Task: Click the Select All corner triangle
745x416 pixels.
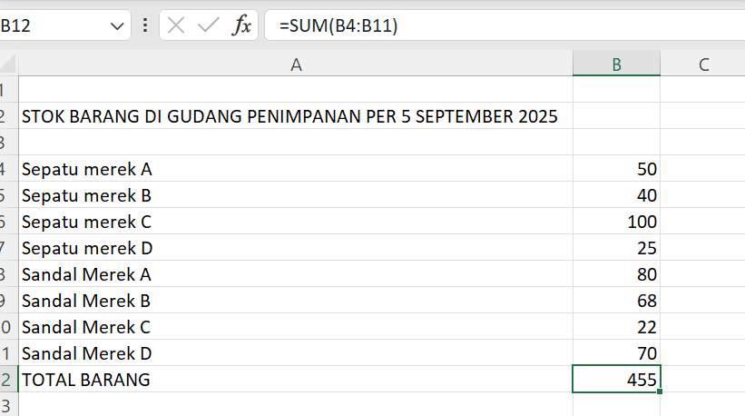Action: pos(8,64)
